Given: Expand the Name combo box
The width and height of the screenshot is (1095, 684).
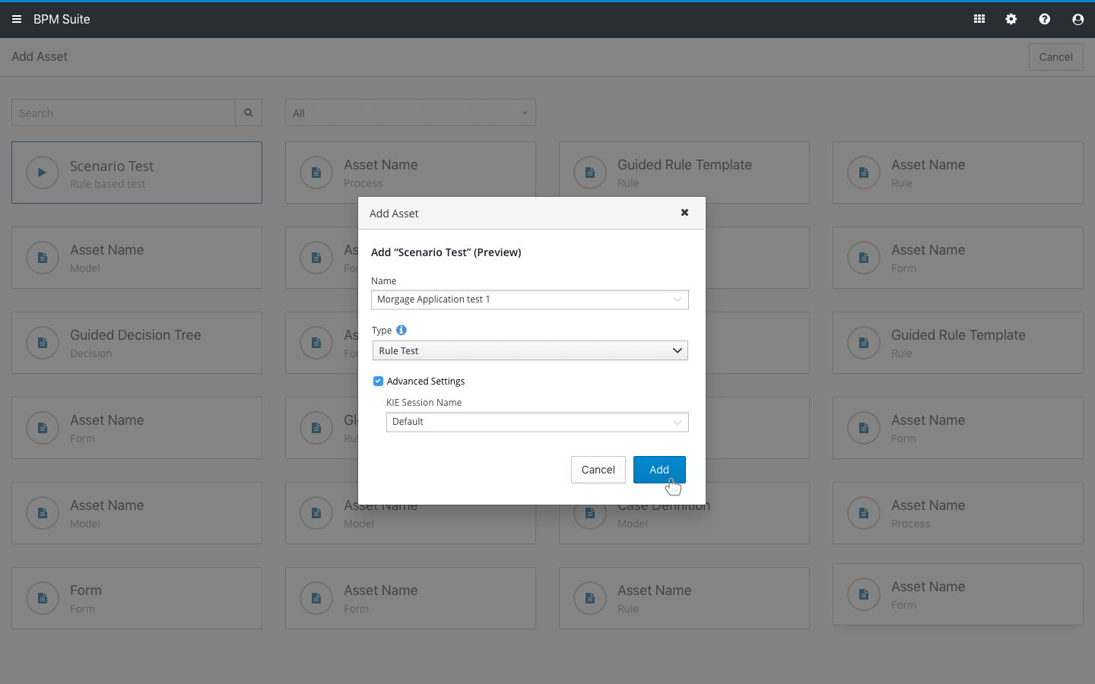Looking at the screenshot, I should point(677,299).
